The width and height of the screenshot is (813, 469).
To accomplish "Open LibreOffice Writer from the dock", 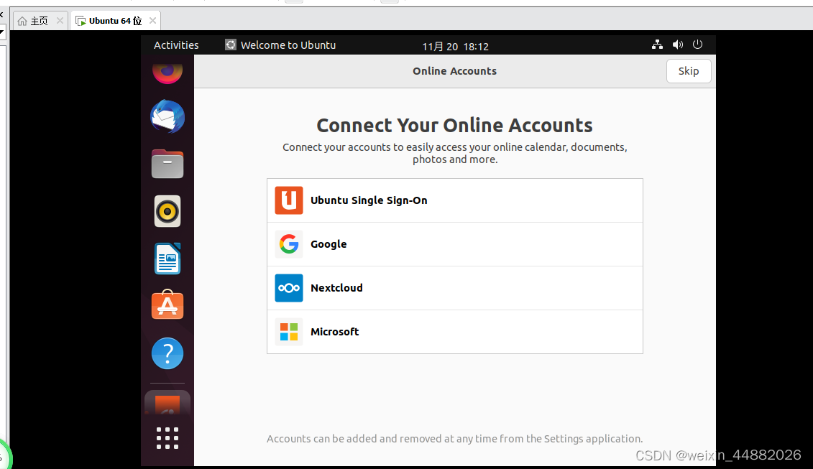I will pyautogui.click(x=167, y=259).
